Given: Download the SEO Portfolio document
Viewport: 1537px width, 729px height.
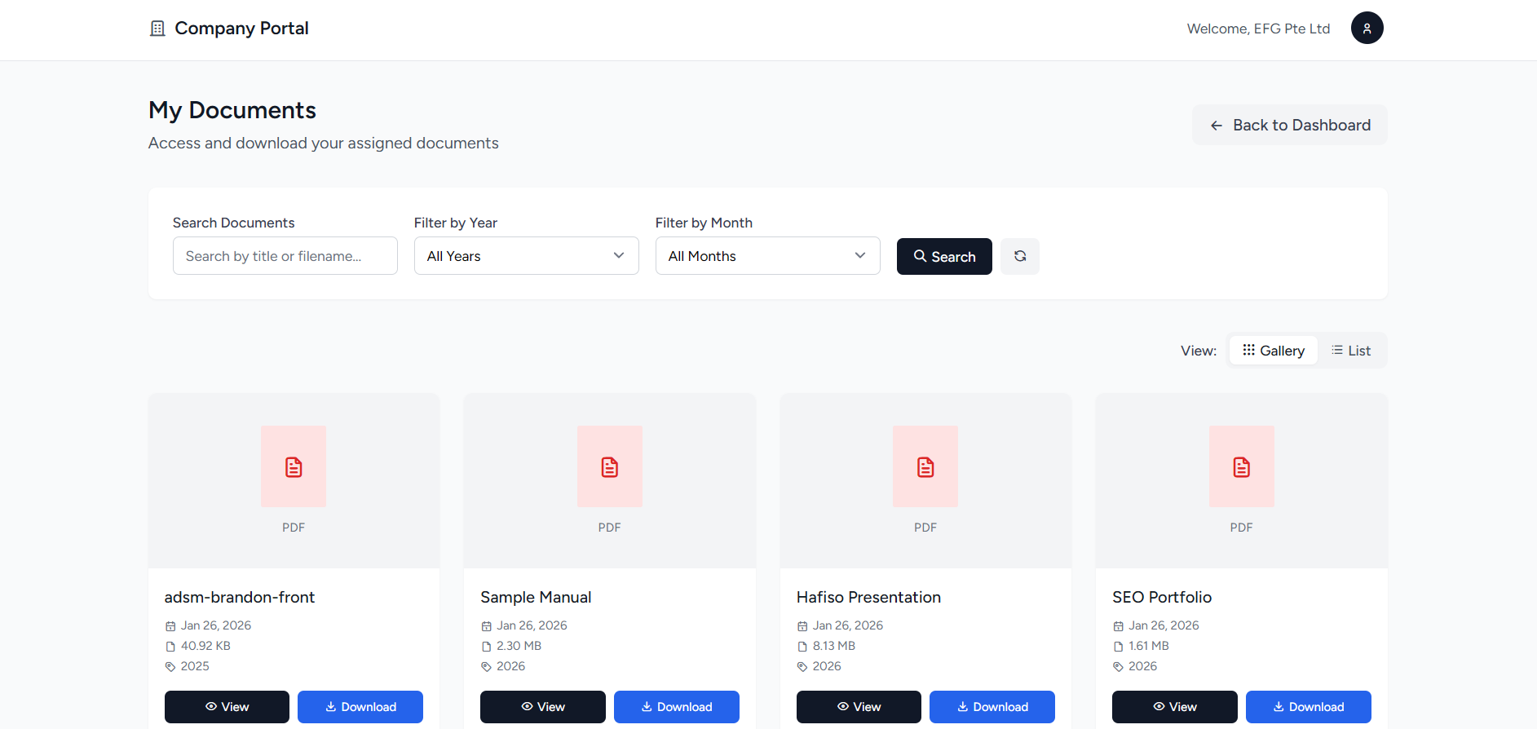Looking at the screenshot, I should (1308, 707).
